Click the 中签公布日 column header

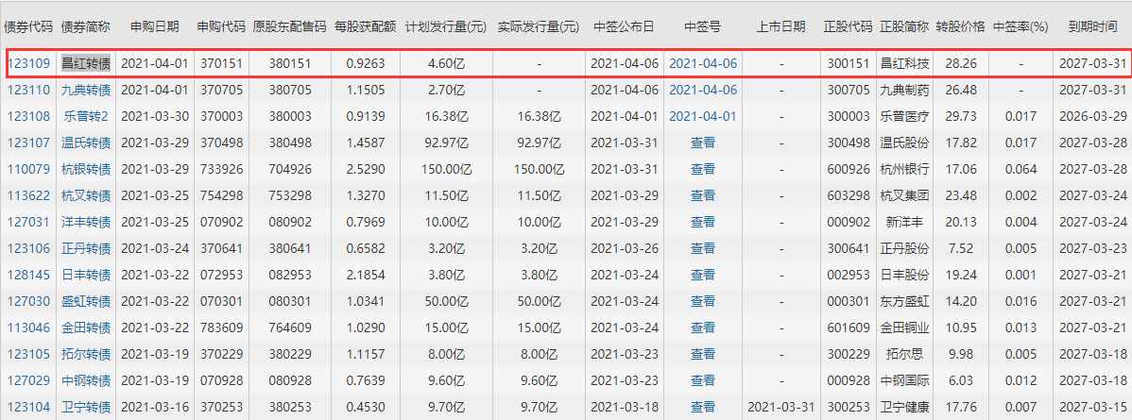tap(625, 26)
